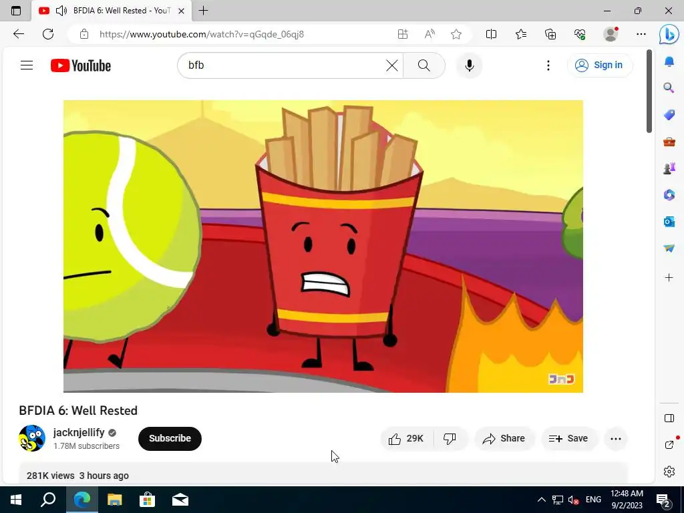
Task: Open sidebar Microsoft 365
Action: [669, 194]
